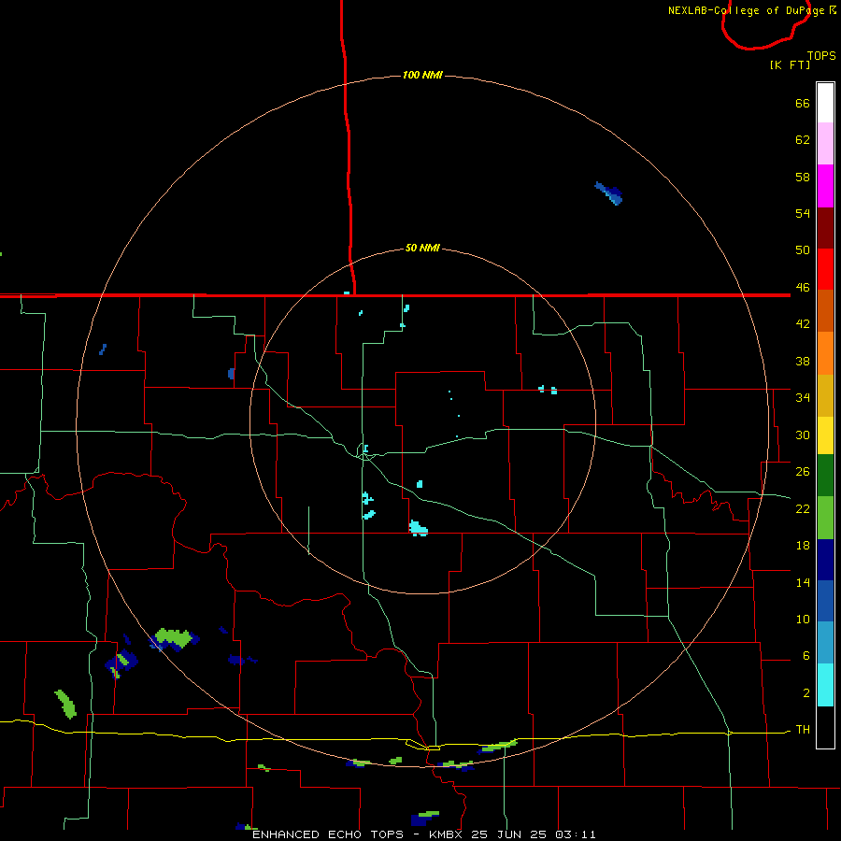Screen dimensions: 841x841
Task: Click the white 66 kft color swatch
Action: tap(825, 103)
